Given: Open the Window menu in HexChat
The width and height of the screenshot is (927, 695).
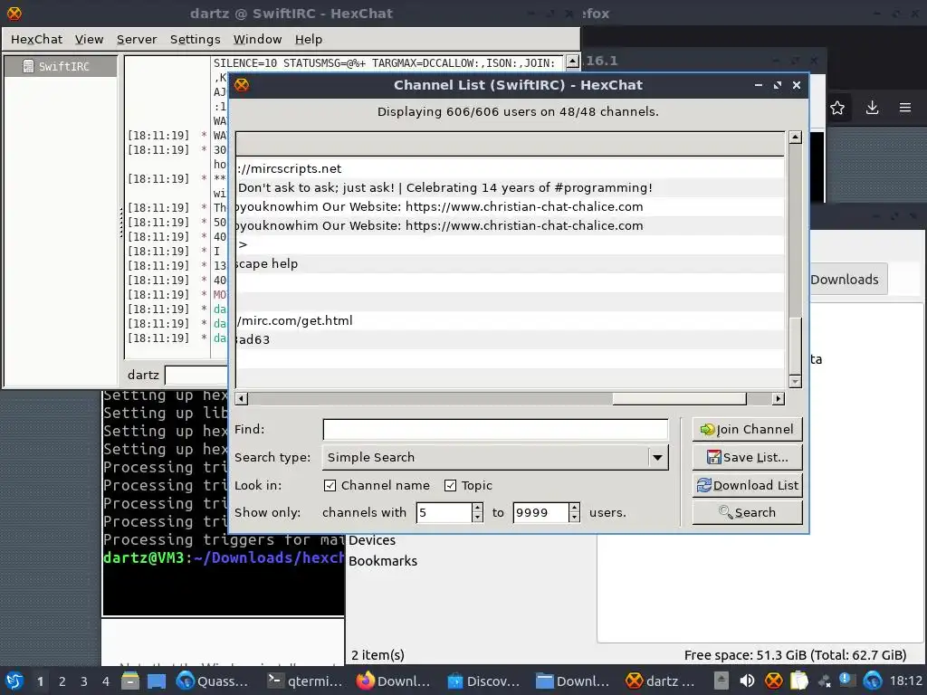Looking at the screenshot, I should [257, 39].
